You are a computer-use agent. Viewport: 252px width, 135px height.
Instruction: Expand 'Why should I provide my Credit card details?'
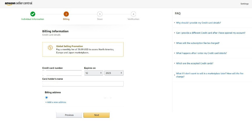pos(198,23)
